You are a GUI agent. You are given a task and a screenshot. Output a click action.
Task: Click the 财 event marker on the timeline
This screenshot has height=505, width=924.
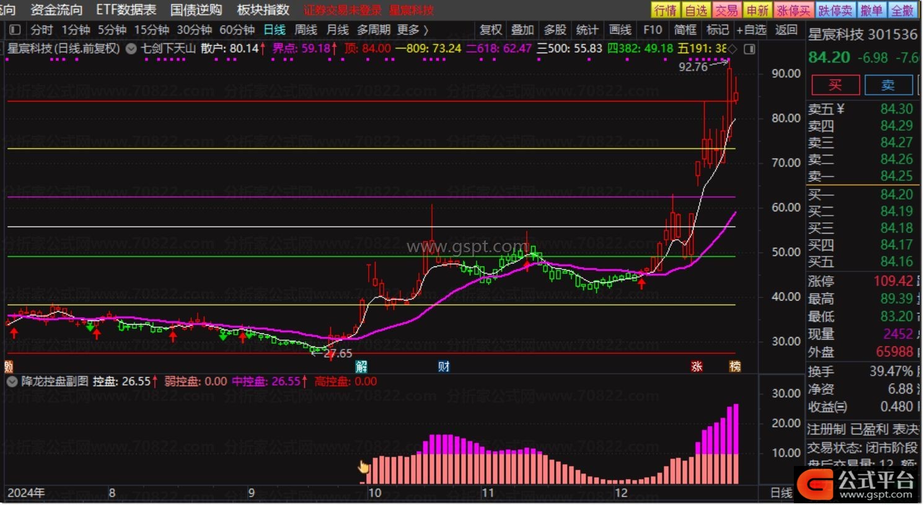[444, 366]
